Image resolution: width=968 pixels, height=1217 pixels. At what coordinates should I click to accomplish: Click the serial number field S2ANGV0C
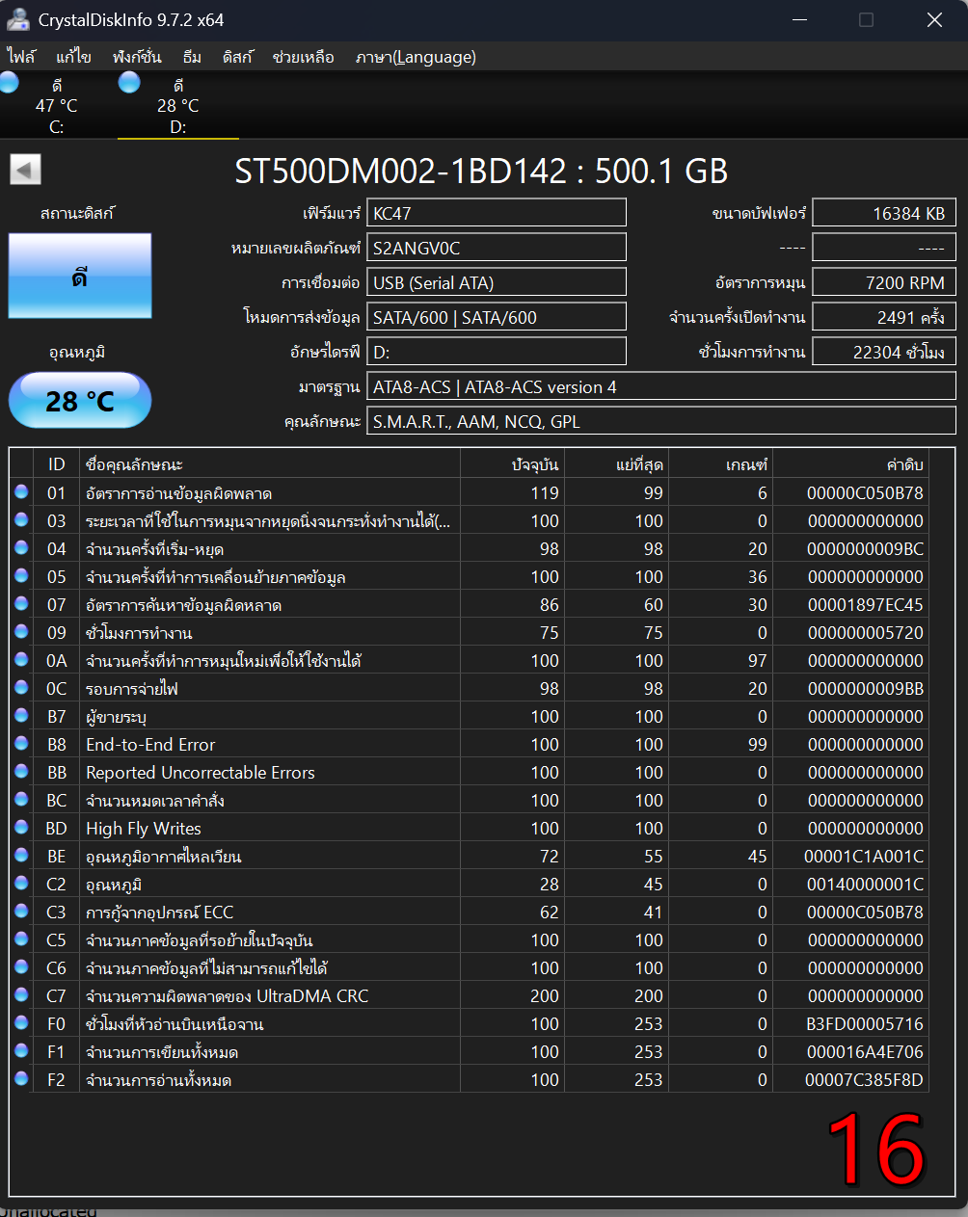[496, 248]
